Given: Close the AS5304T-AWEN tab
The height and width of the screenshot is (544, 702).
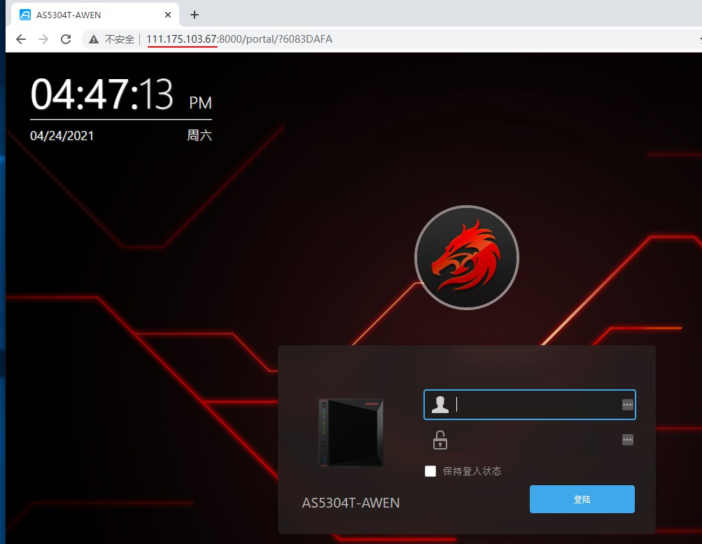Looking at the screenshot, I should pyautogui.click(x=169, y=15).
